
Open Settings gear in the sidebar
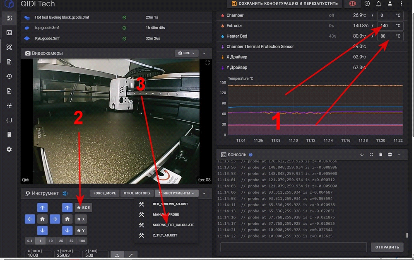[9, 149]
